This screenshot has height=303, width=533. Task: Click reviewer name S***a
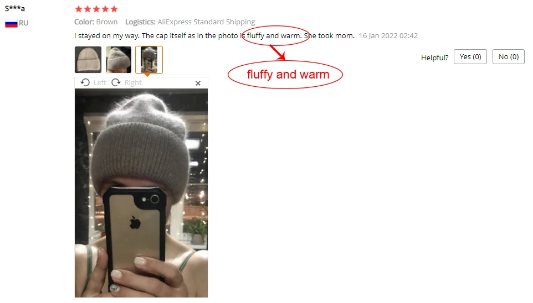(14, 8)
